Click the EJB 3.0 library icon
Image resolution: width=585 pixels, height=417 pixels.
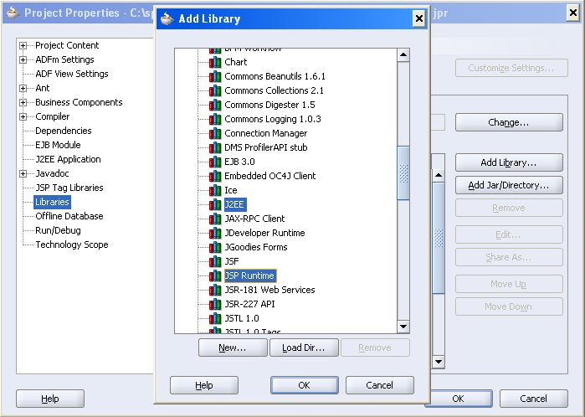pos(215,162)
